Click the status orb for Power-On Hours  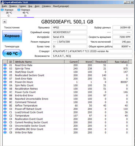pos(5,82)
